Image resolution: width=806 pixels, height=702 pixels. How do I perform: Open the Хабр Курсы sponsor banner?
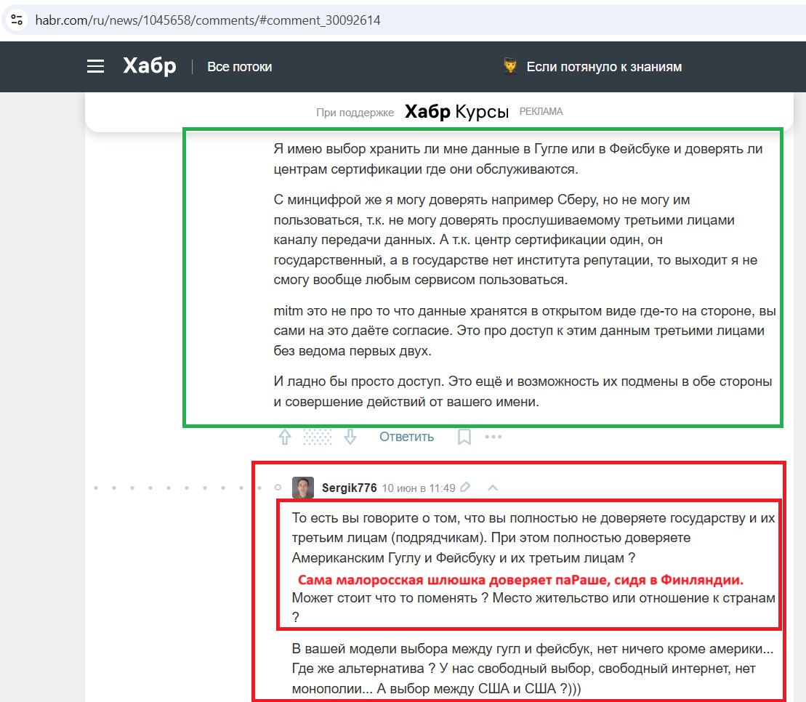[x=456, y=111]
